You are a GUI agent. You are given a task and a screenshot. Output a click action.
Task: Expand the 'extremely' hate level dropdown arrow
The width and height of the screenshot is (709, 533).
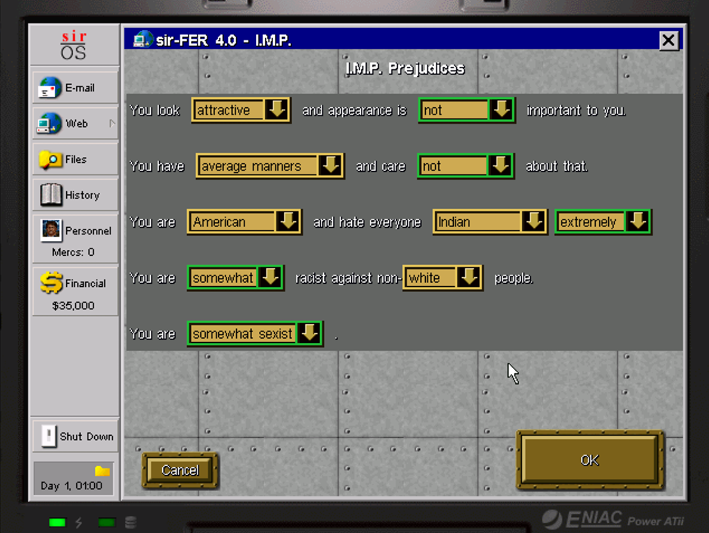tap(638, 222)
